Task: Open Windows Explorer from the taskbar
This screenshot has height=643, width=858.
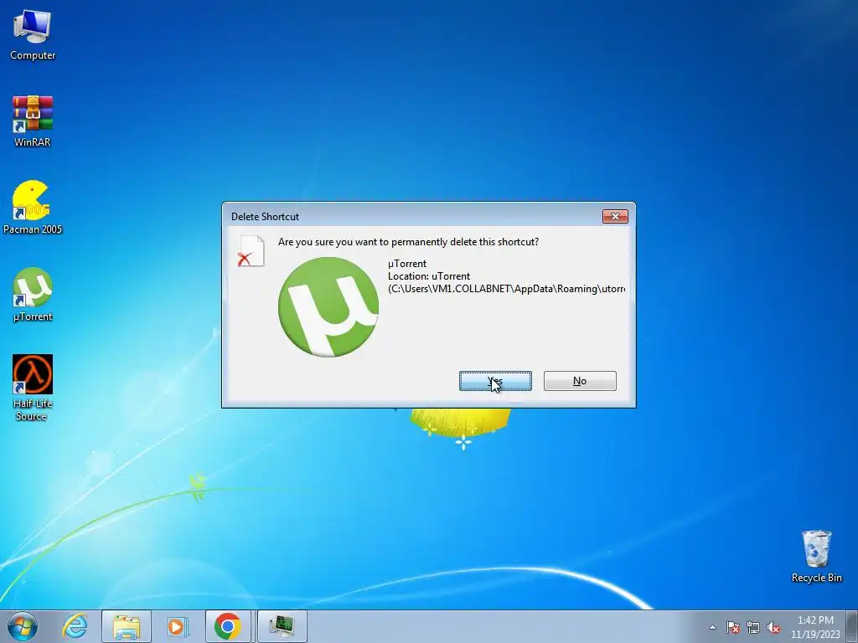Action: point(127,626)
